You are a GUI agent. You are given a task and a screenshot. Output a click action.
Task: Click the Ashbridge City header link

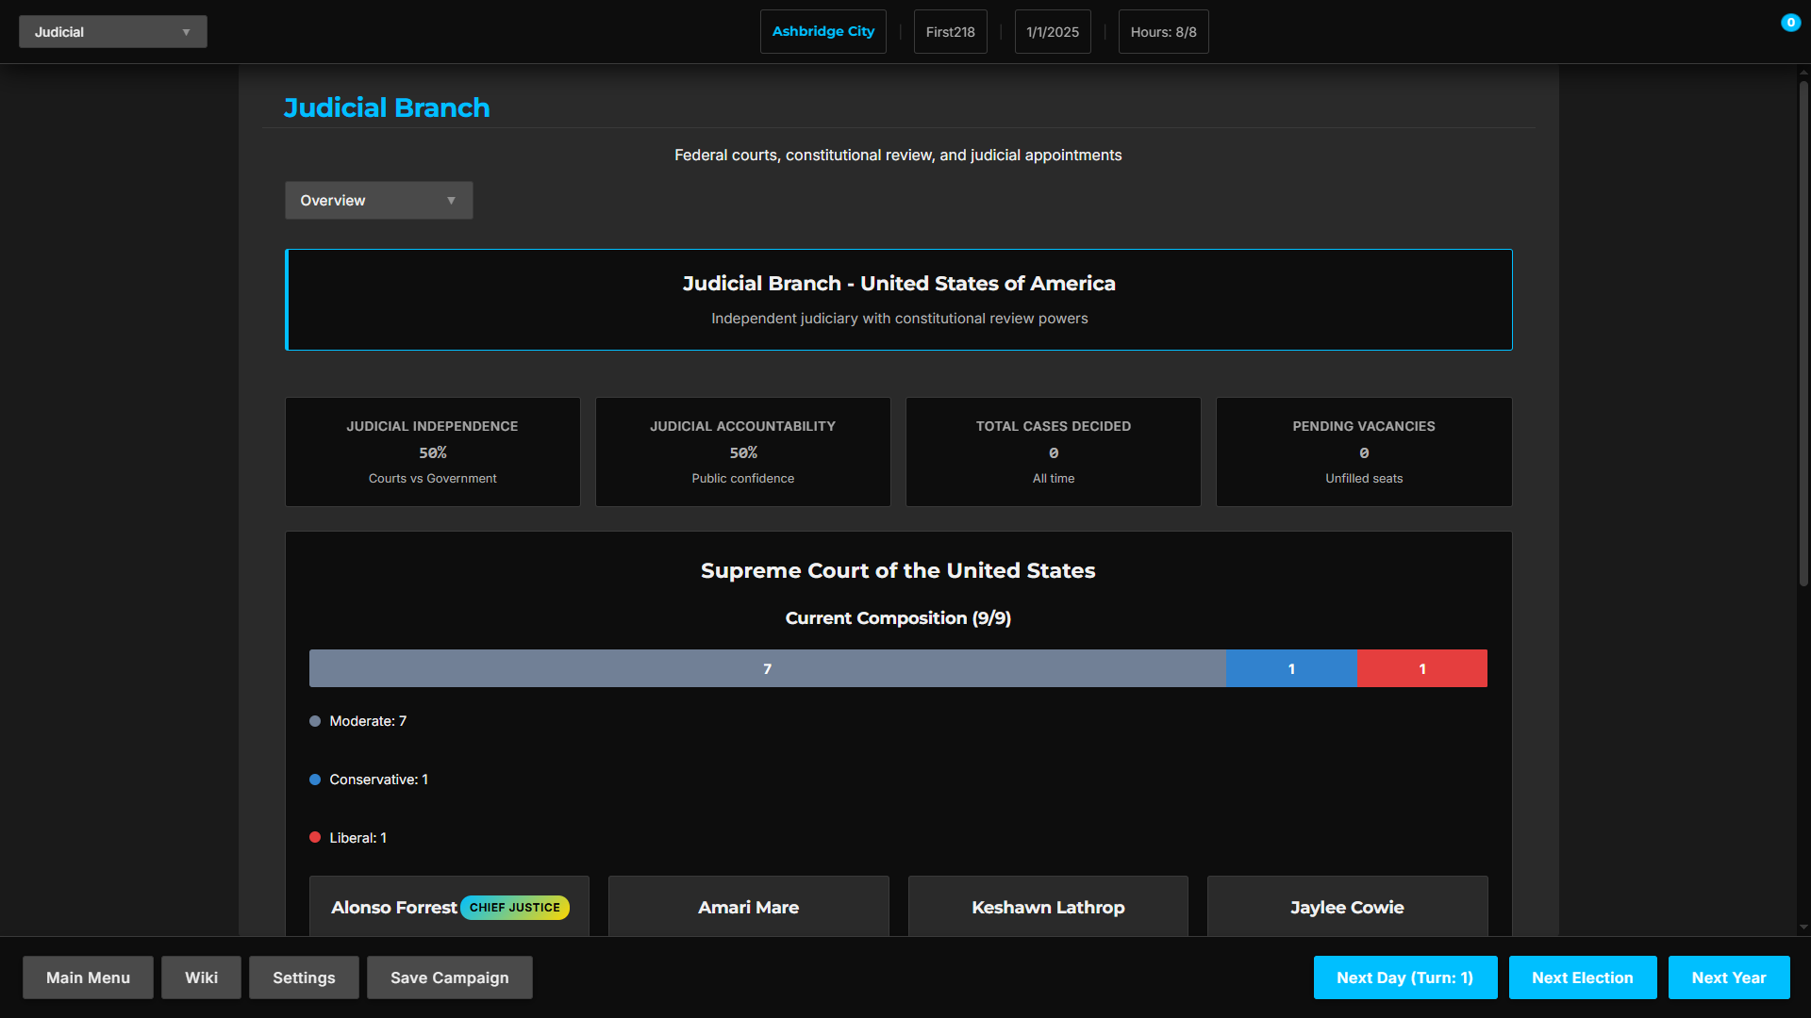(x=822, y=32)
